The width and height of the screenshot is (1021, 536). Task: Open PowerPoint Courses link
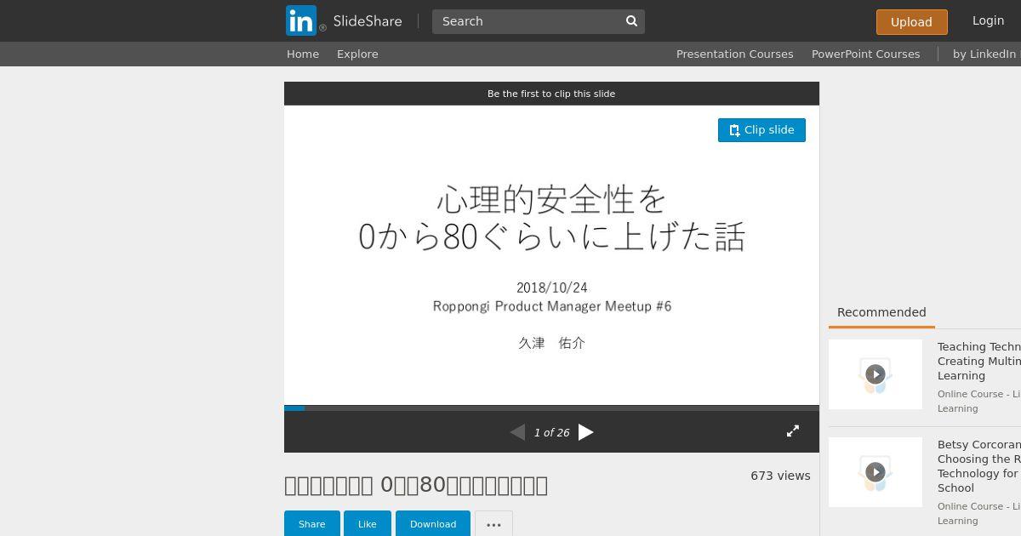pos(865,54)
